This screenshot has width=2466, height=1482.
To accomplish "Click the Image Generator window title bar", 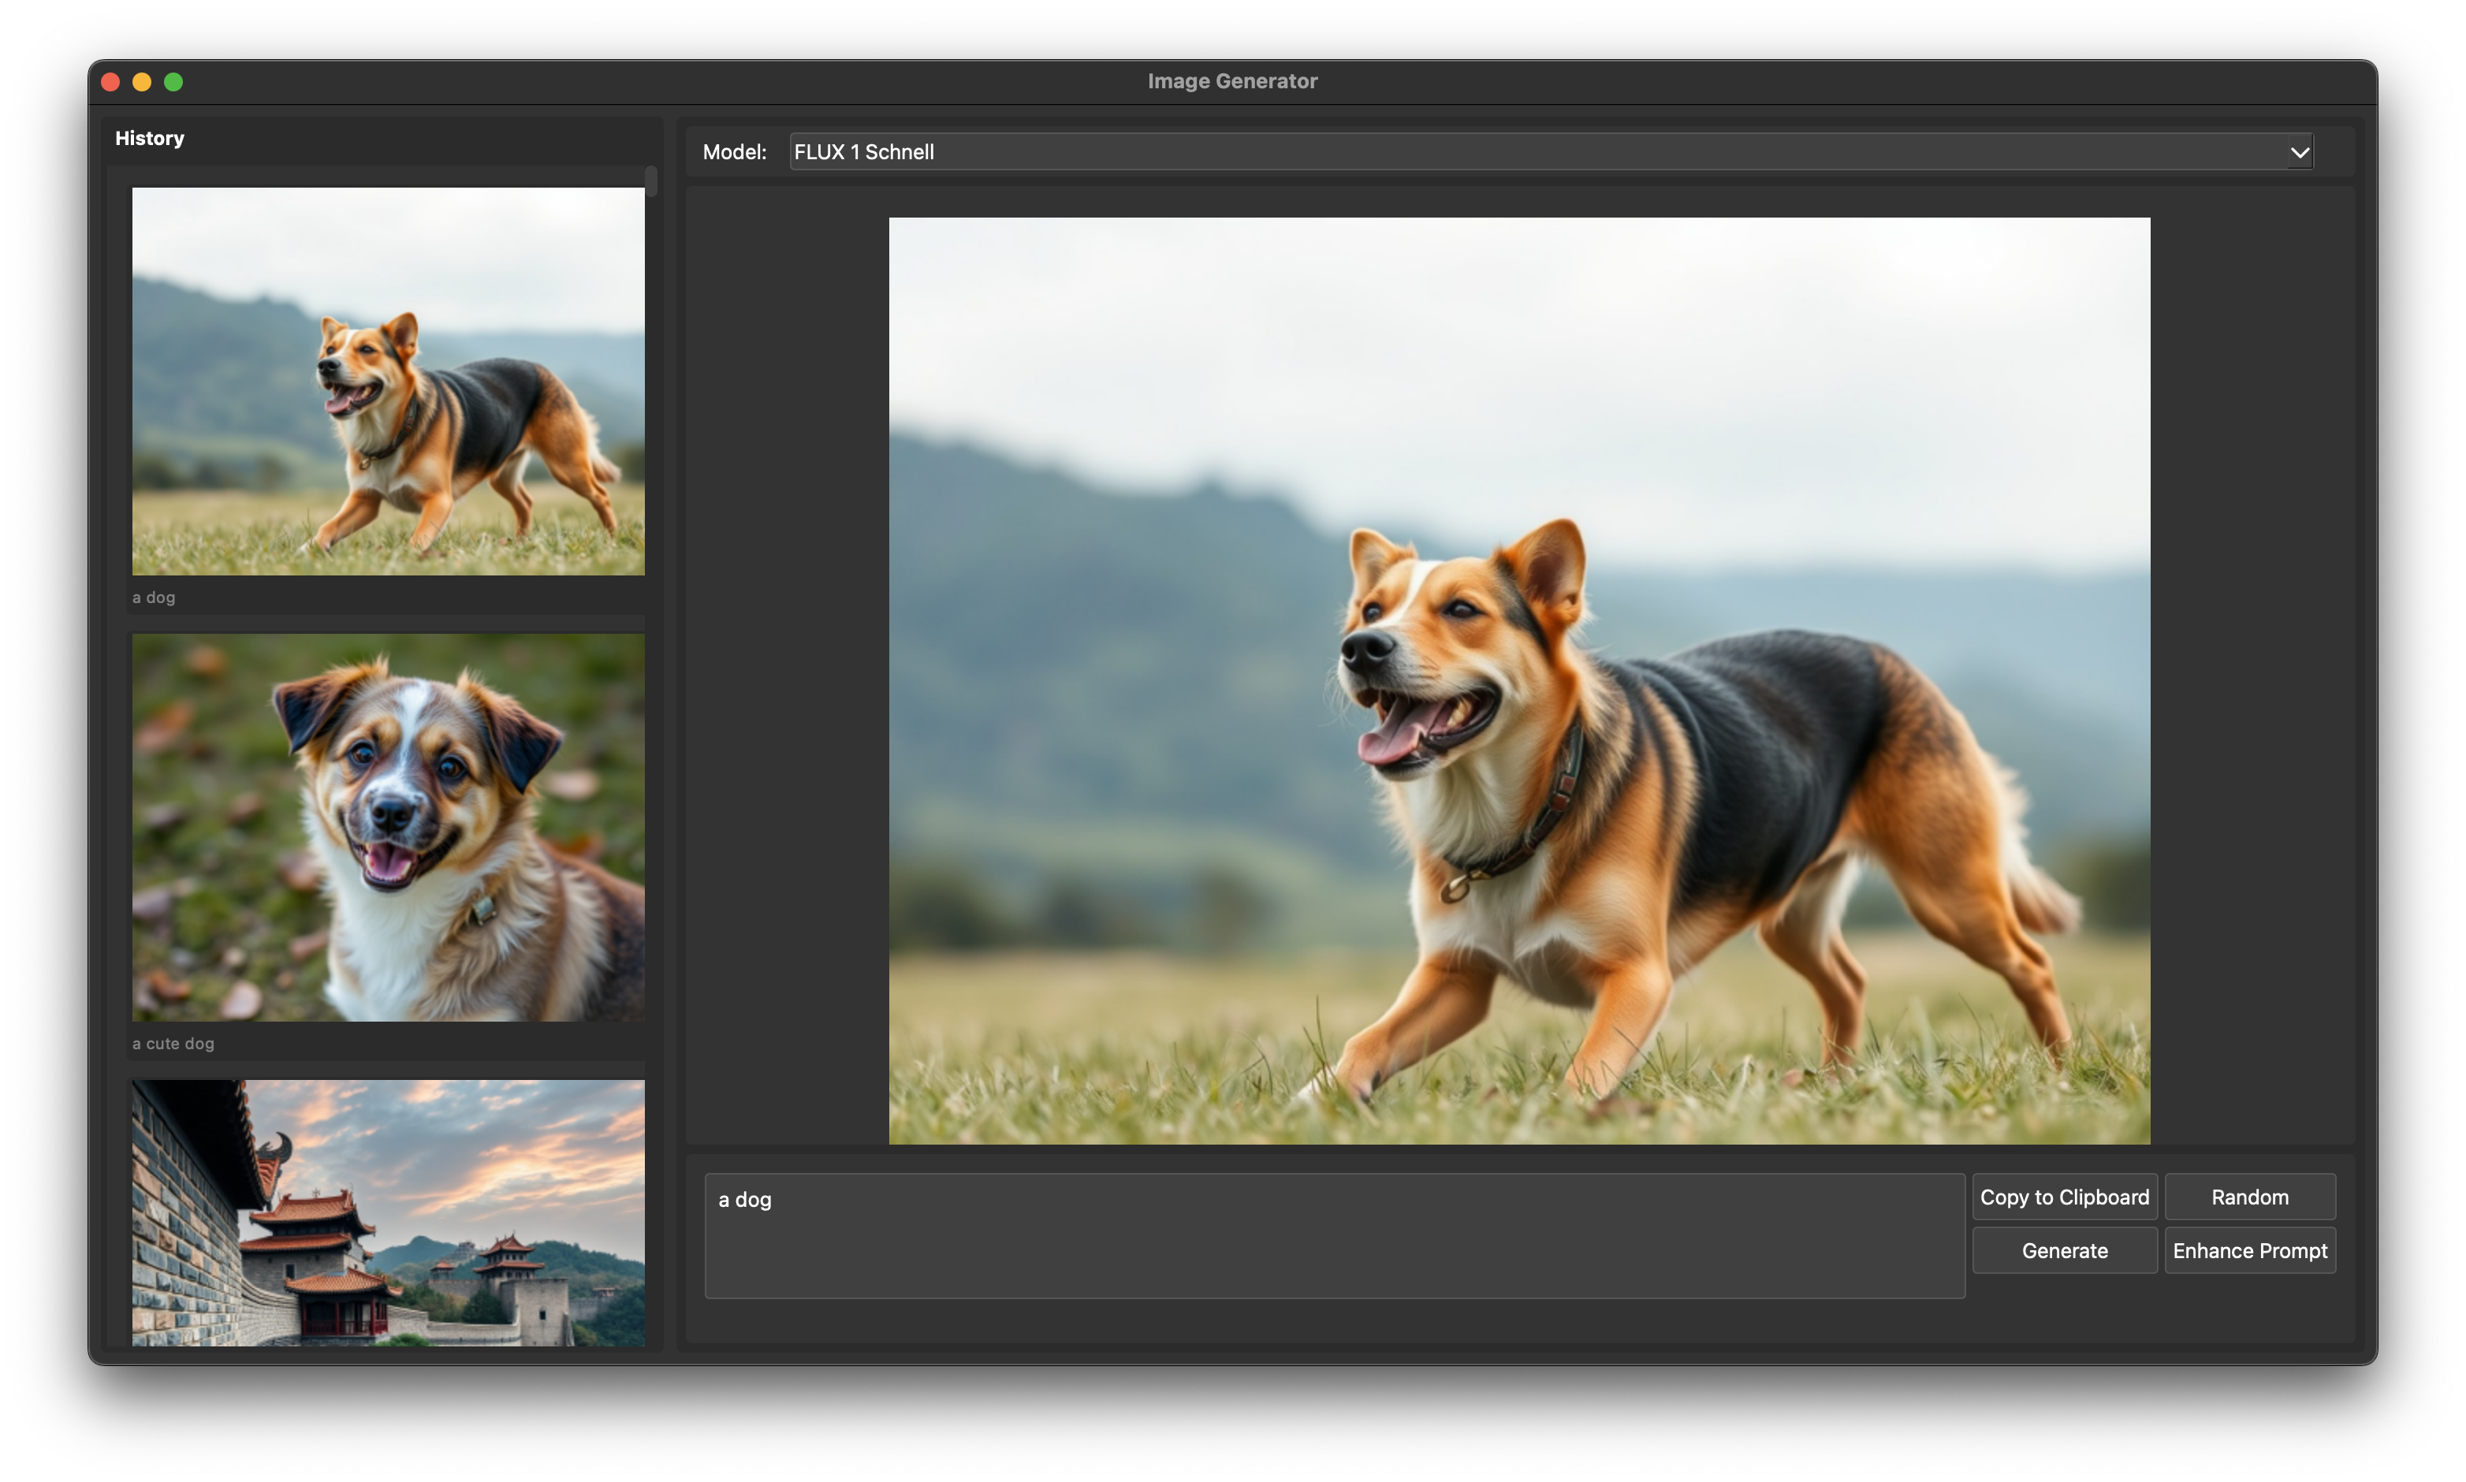I will click(x=1231, y=82).
